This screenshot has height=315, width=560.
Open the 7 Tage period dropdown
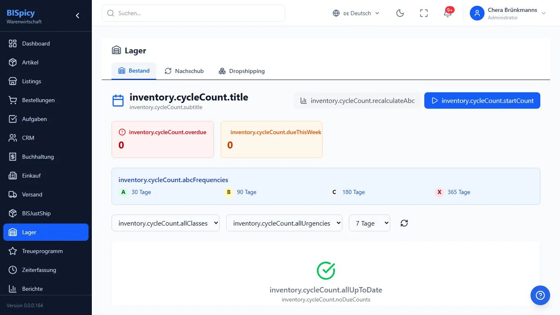point(369,223)
